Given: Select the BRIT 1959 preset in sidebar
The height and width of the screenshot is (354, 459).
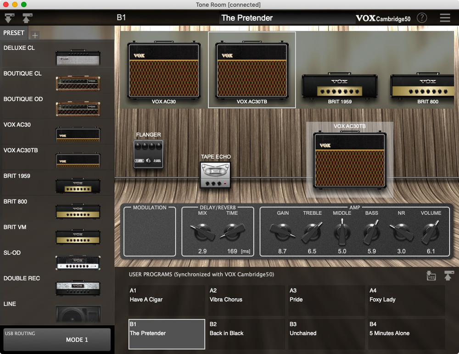Looking at the screenshot, I should click(x=57, y=183).
